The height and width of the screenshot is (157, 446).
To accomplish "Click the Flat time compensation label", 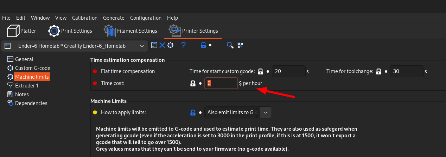I will point(128,71).
